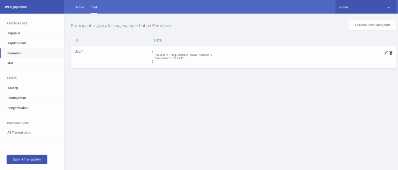Viewport: 398px width, 170px height.
Task: Open the Kapushubad participant registry
Action: tap(17, 43)
